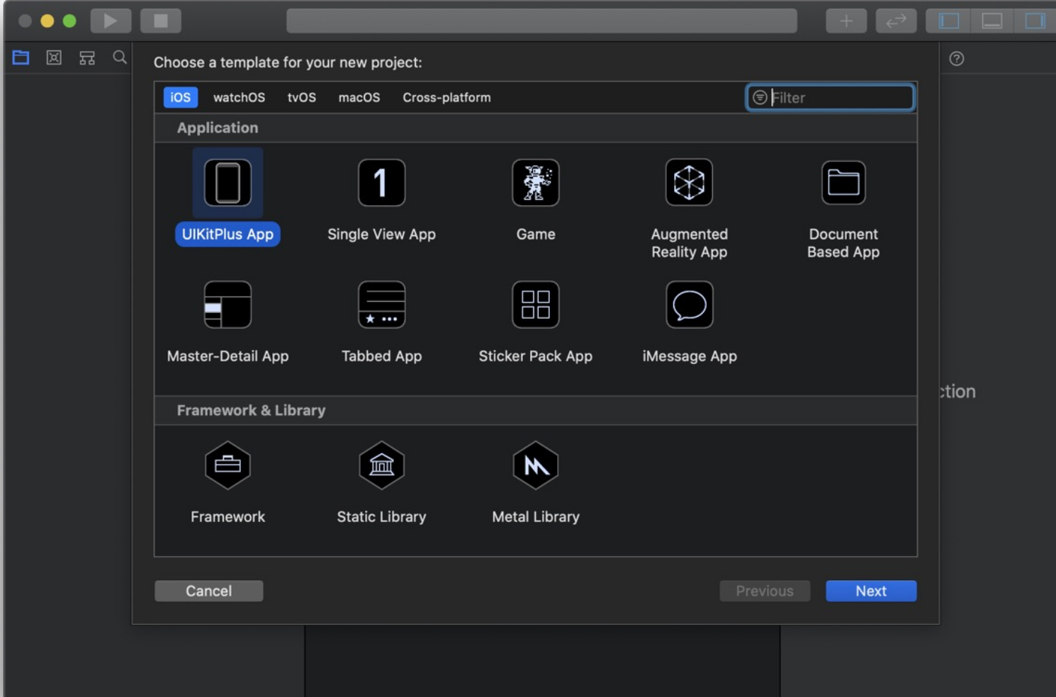
Task: Click the Xcode toolbar activity status bar
Action: [541, 21]
